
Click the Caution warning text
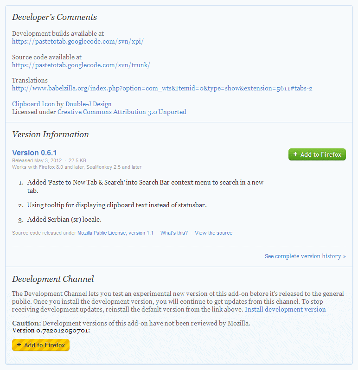coord(131,323)
